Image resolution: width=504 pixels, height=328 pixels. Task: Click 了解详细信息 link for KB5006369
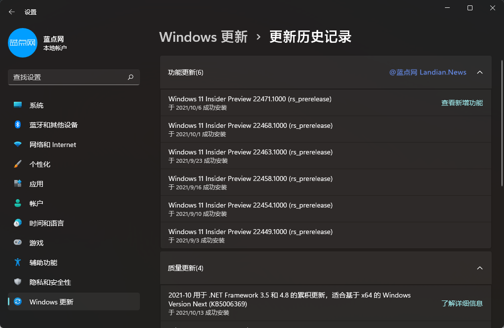click(x=462, y=303)
